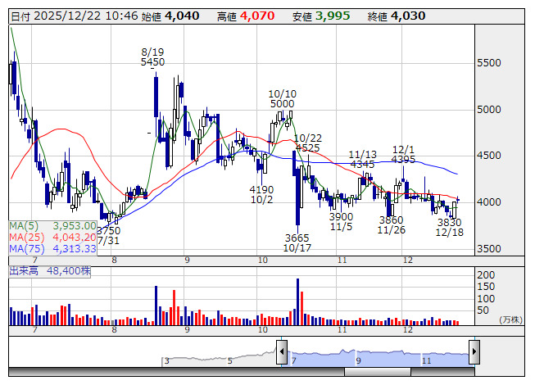Viewport: 535px width, 385px height.
Task: Click the 3830 12/18 low label
Action: (x=449, y=228)
